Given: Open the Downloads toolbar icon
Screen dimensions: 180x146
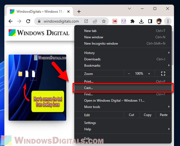Looking at the screenshot, I should (x=141, y=21).
